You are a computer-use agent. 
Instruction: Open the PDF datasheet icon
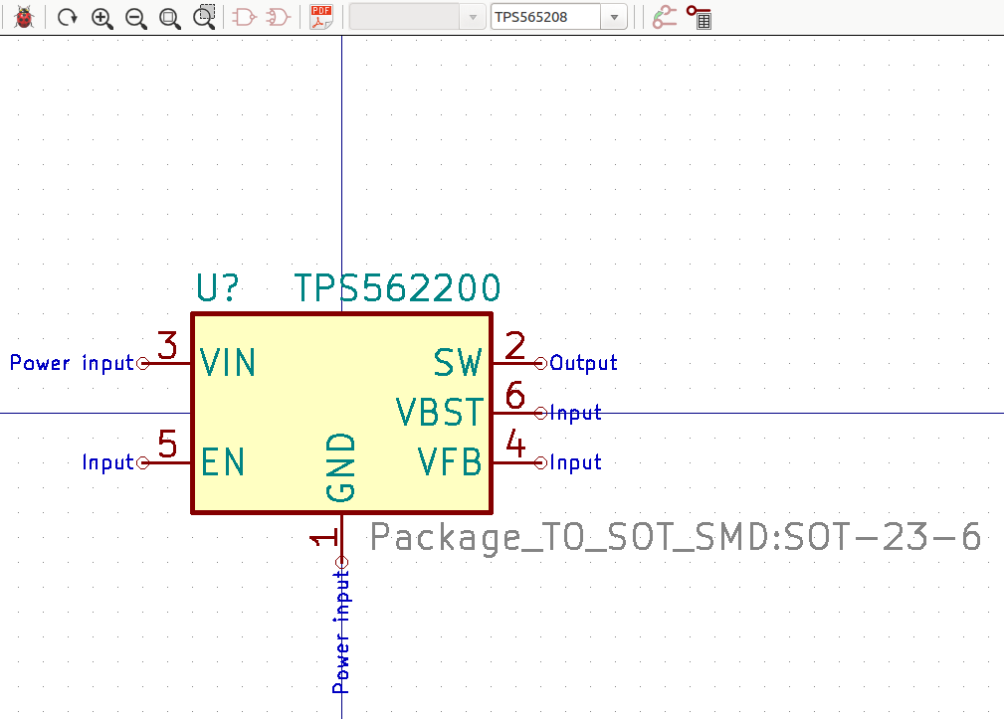[320, 17]
